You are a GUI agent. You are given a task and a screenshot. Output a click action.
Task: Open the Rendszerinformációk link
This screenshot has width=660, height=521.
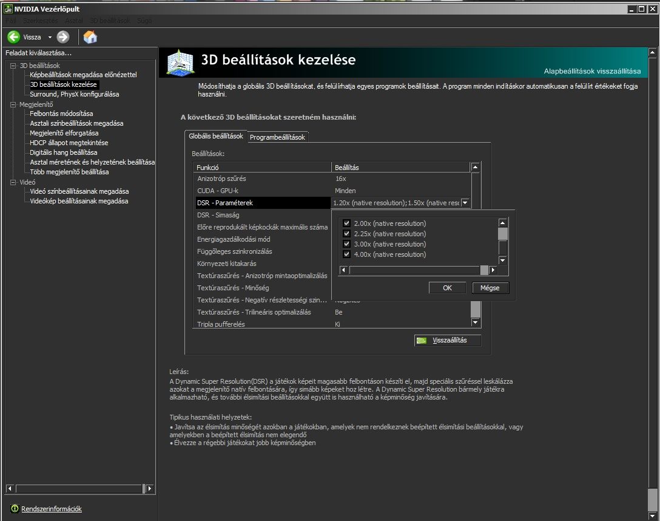coord(52,509)
